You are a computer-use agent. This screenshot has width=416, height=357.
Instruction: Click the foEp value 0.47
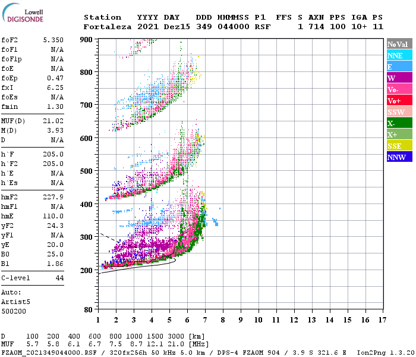(x=55, y=78)
